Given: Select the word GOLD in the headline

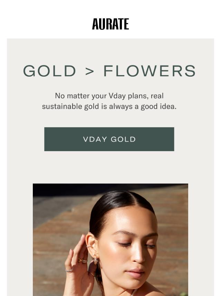Looking at the screenshot, I should pyautogui.click(x=49, y=71).
